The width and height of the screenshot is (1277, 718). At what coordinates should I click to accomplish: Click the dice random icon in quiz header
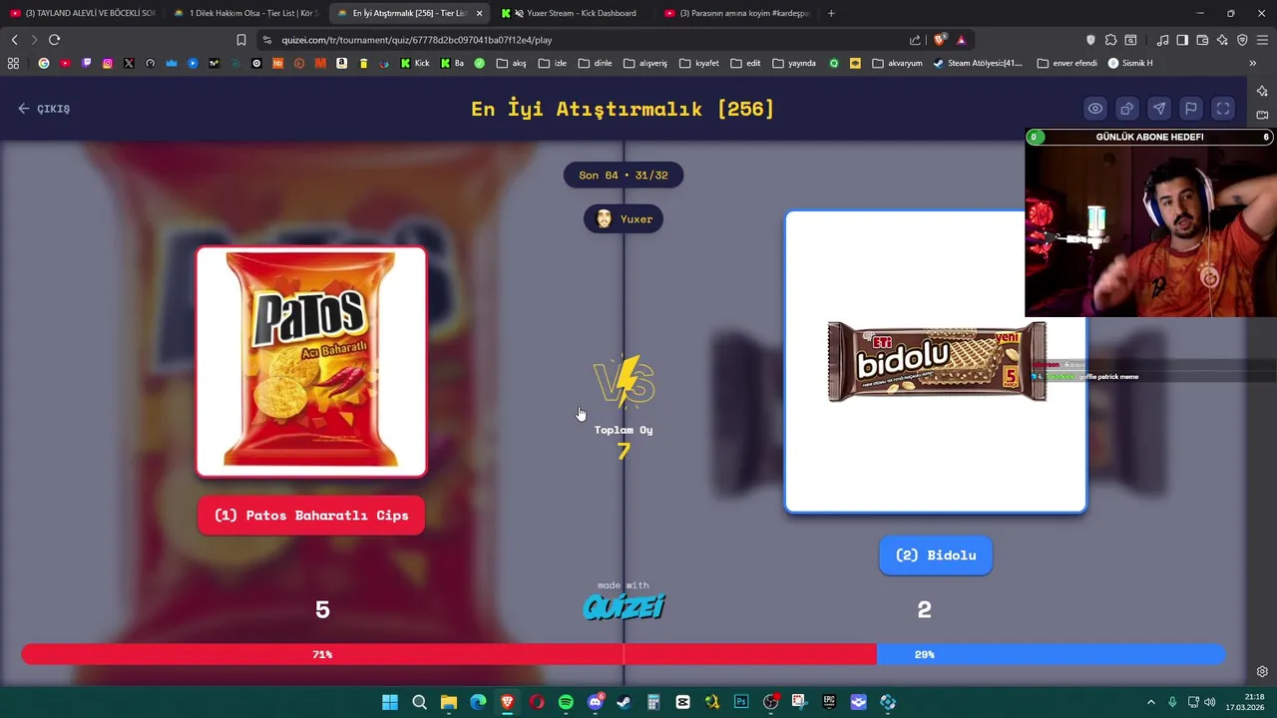click(1127, 109)
